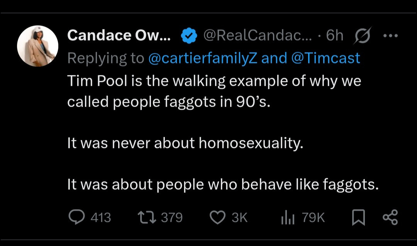Open the view analytics bar-chart icon
This screenshot has width=417, height=246.
pos(287,218)
